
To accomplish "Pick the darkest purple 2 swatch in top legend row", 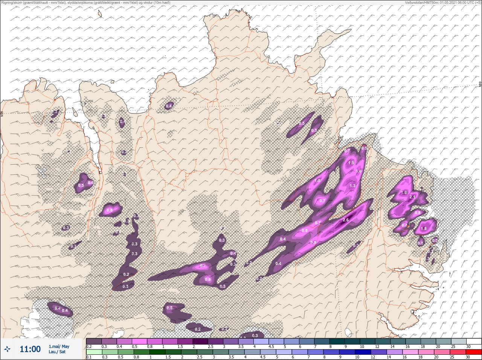I will pyautogui.click(x=201, y=341).
